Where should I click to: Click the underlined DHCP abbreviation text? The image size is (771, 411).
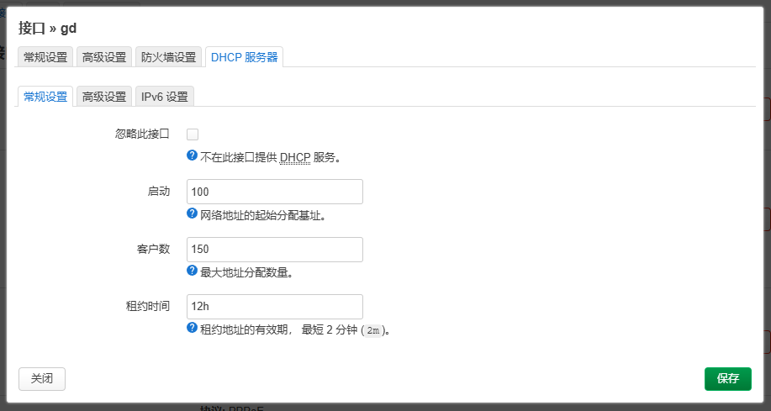click(x=295, y=158)
